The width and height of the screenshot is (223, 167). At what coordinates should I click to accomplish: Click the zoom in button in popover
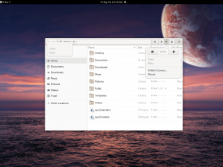tap(174, 52)
